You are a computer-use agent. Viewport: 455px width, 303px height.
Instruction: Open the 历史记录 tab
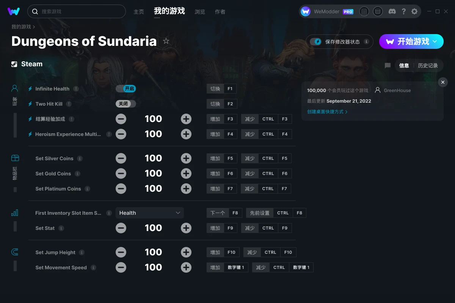(428, 66)
